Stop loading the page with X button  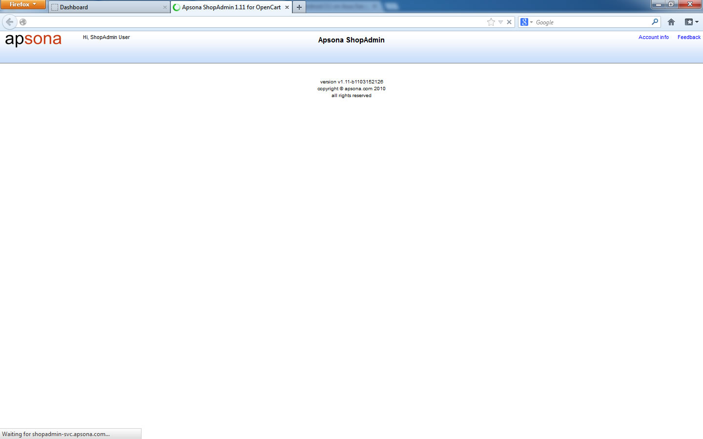[x=509, y=22]
